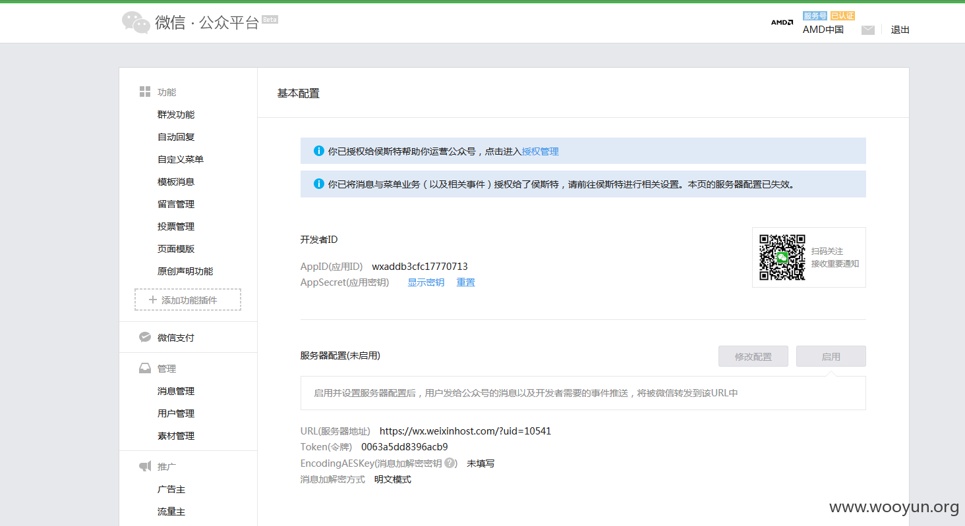This screenshot has width=965, height=526.
Task: Click the 服务器配置(未启用) heading
Action: coord(340,355)
